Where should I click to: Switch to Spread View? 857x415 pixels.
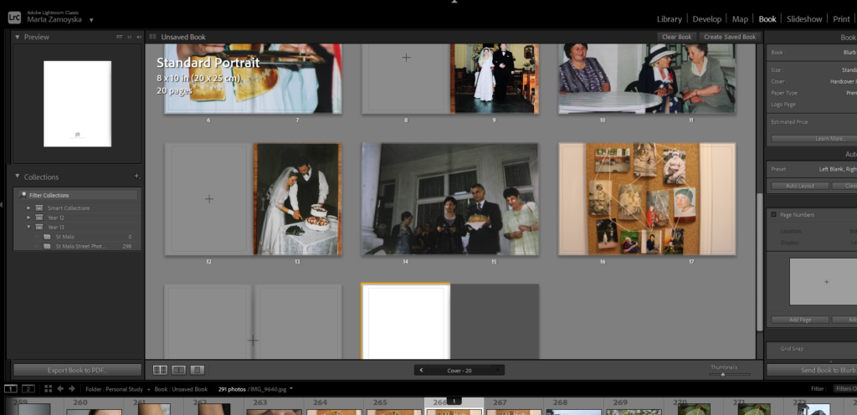tap(179, 370)
